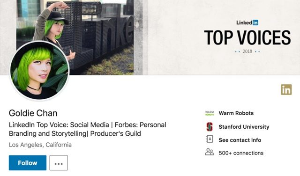The width and height of the screenshot is (300, 176).
Task: Follow Goldie Chan with the blue button
Action: tap(28, 163)
